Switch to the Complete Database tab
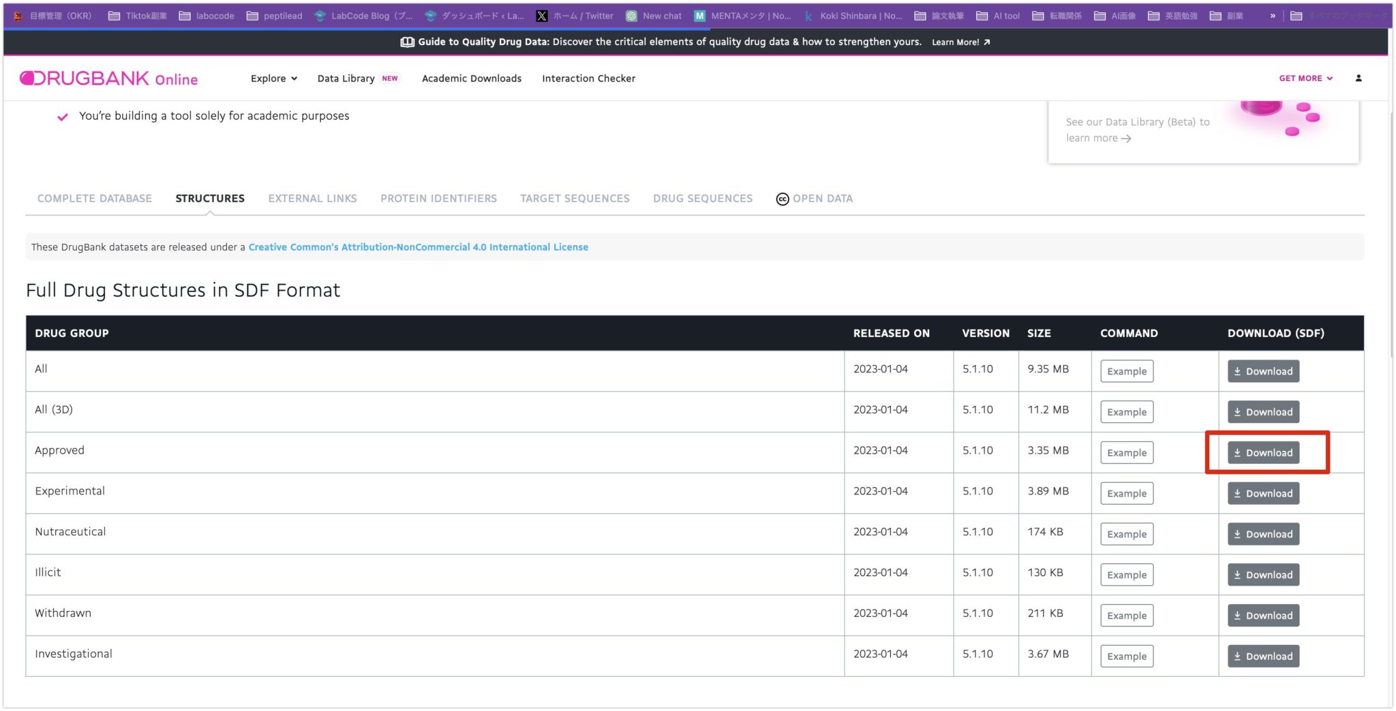The height and width of the screenshot is (711, 1396). (95, 198)
